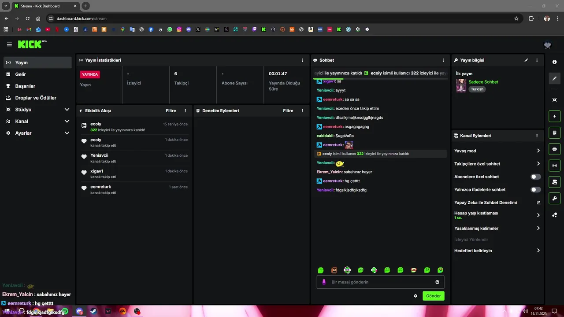Click the pencil edit icon in right rail

[554, 78]
